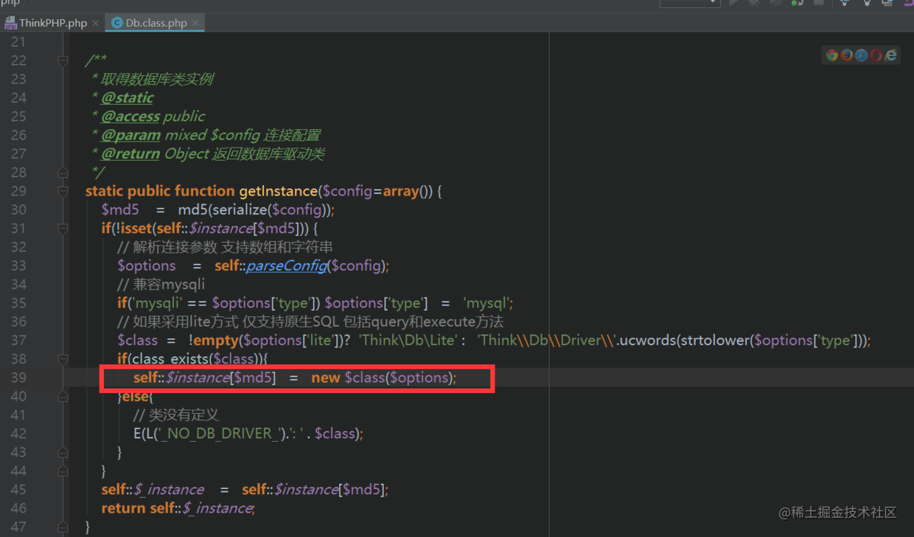
Task: Click the @static doc tag
Action: tap(128, 97)
